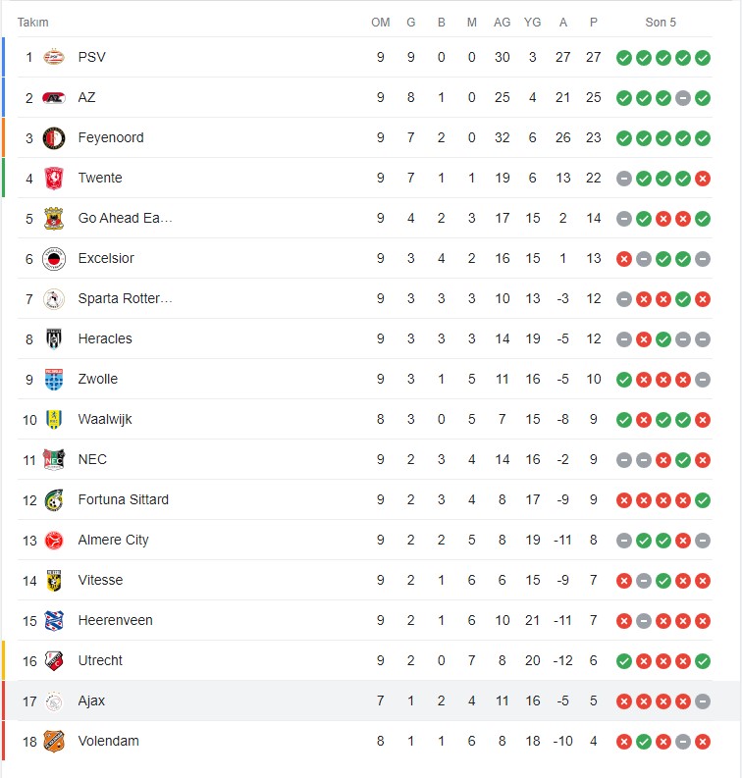
Task: Open the Go Ahead Eagles team link
Action: coord(125,218)
